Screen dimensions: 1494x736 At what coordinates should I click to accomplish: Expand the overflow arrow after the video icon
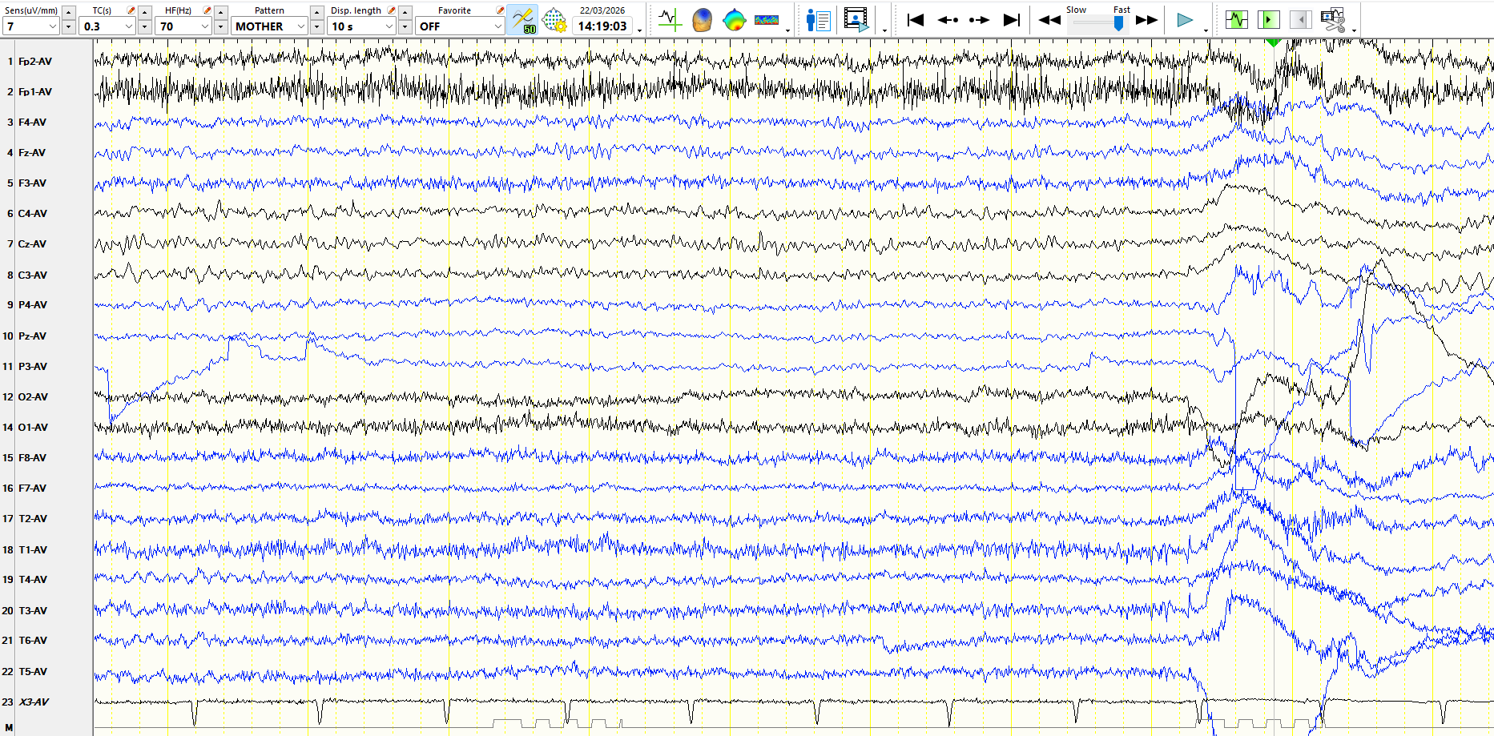point(884,30)
